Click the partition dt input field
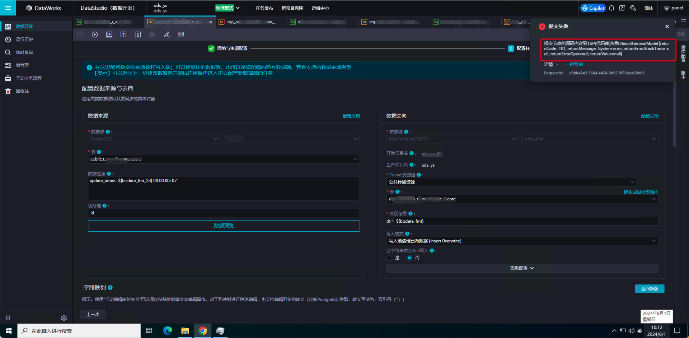The height and width of the screenshot is (338, 689). click(526, 221)
